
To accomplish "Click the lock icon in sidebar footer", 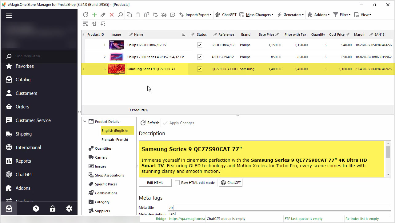I will (53, 209).
